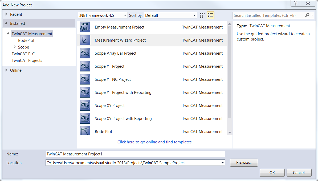Open search options dropdown arrow
318x181 pixels.
point(312,15)
